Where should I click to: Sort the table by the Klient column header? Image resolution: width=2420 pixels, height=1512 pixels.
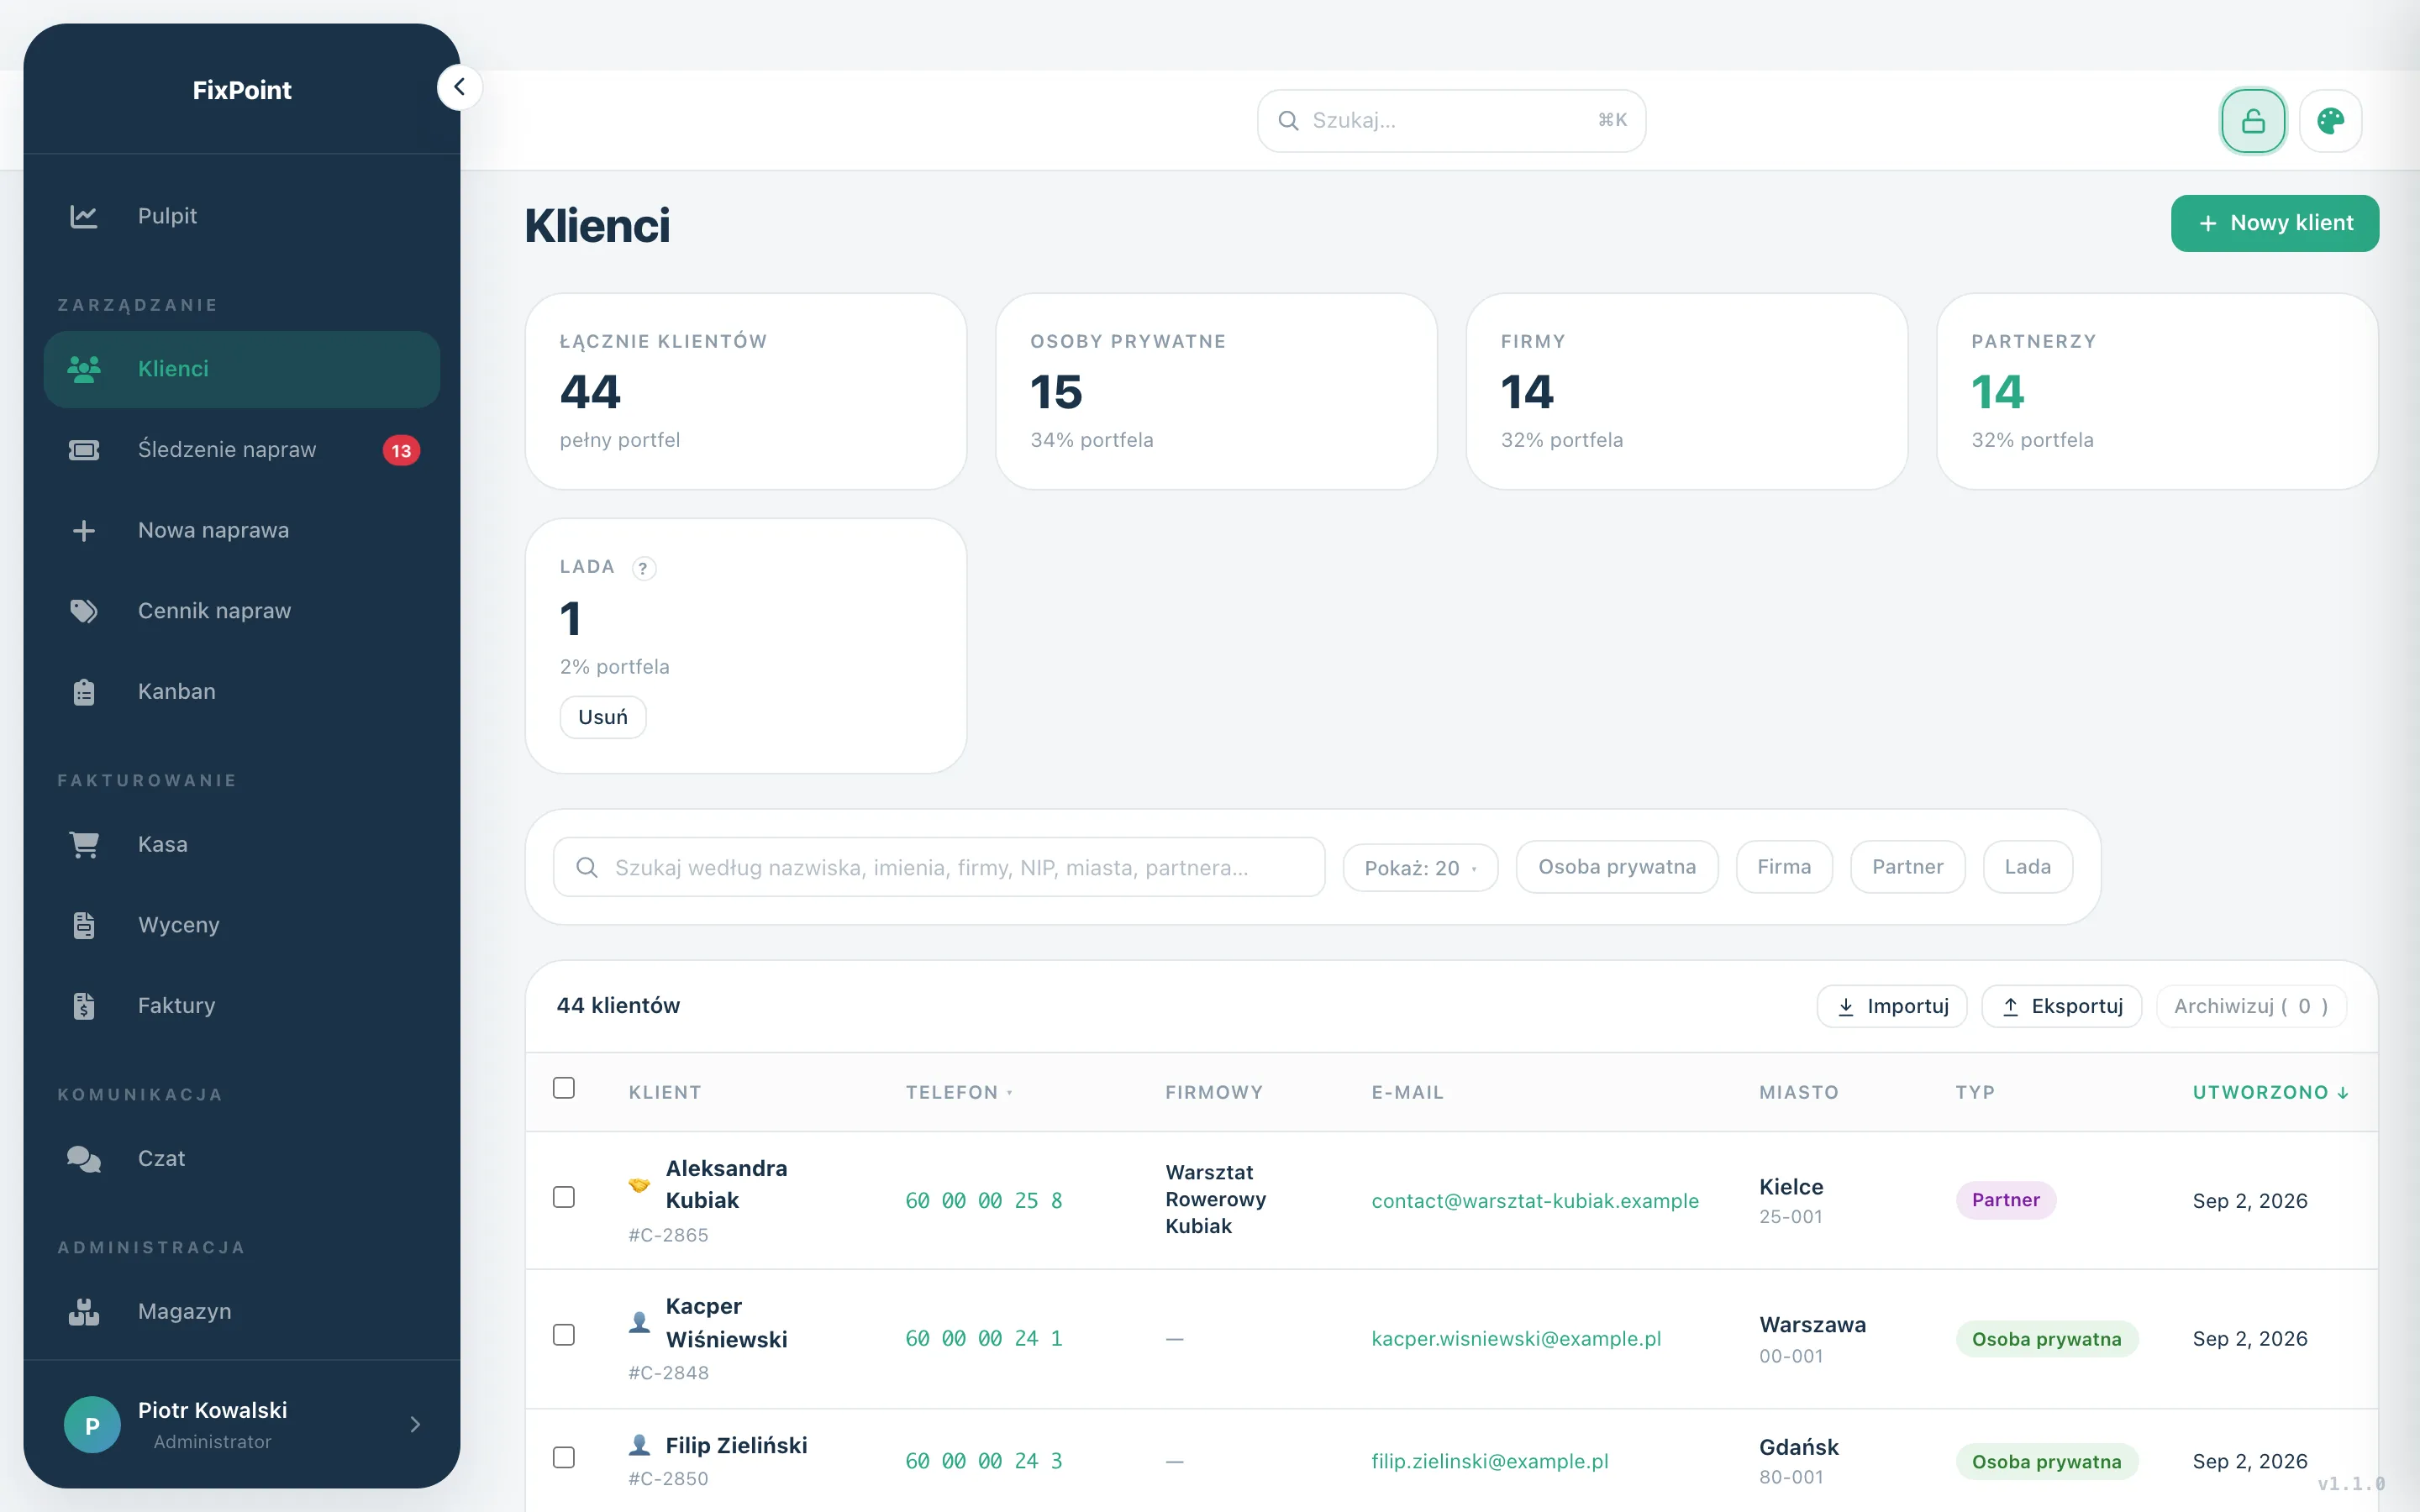(665, 1093)
